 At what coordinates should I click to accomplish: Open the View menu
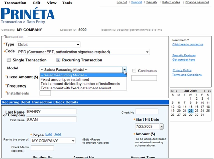52,3
